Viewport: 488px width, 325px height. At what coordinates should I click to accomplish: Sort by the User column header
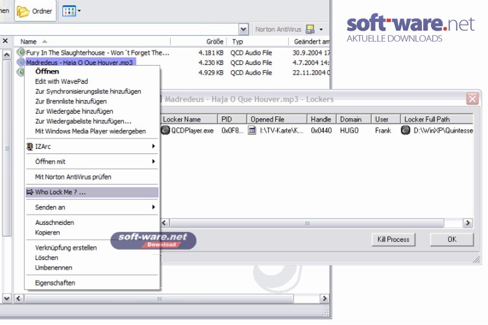(x=385, y=120)
